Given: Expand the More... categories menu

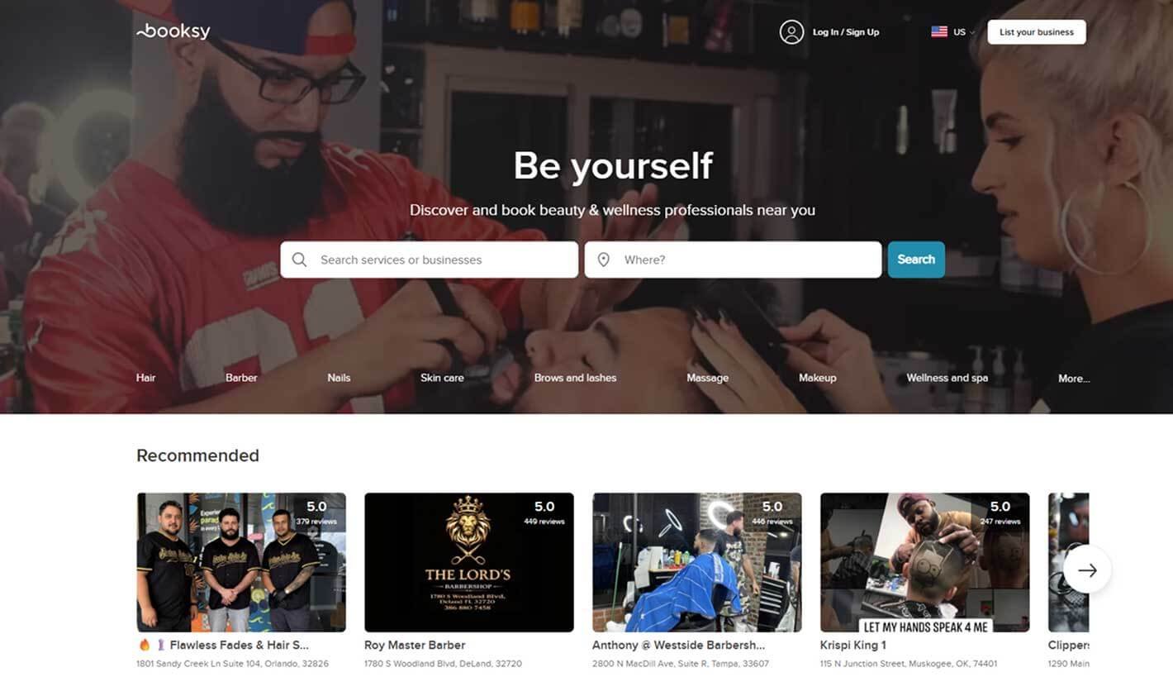Looking at the screenshot, I should [1074, 379].
